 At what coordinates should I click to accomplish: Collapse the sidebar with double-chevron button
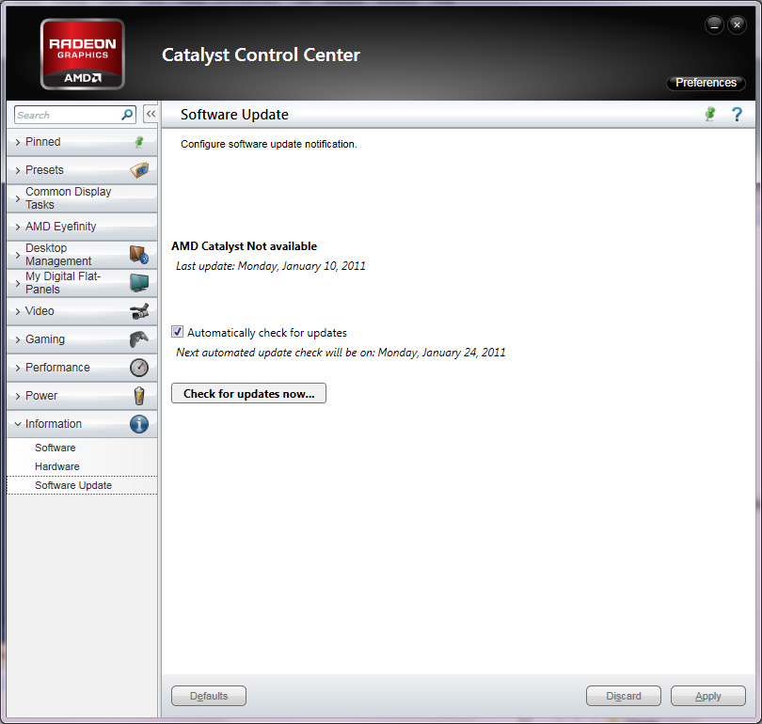point(151,114)
